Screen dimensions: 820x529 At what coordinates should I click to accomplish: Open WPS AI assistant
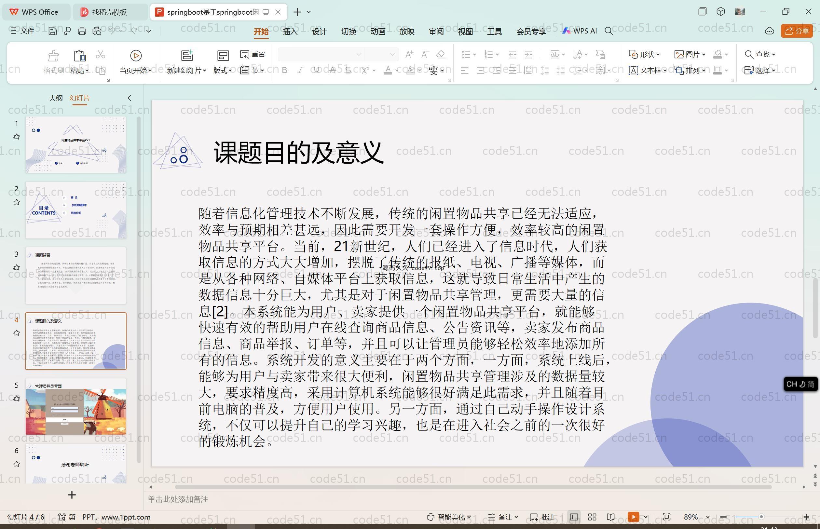580,31
